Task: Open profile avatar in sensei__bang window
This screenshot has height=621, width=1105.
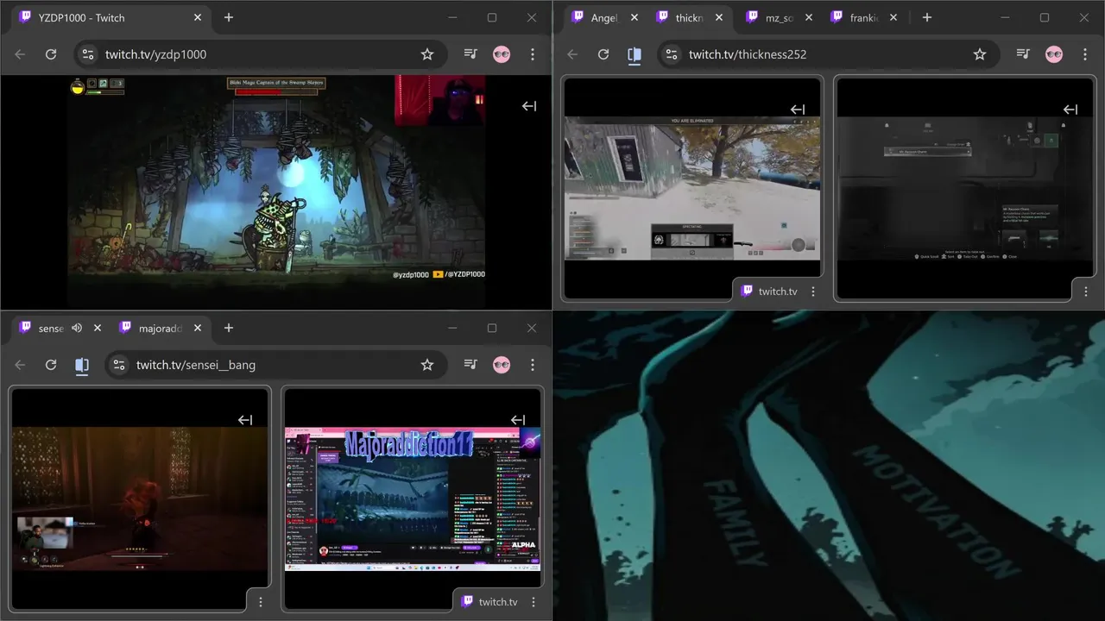Action: tap(502, 365)
